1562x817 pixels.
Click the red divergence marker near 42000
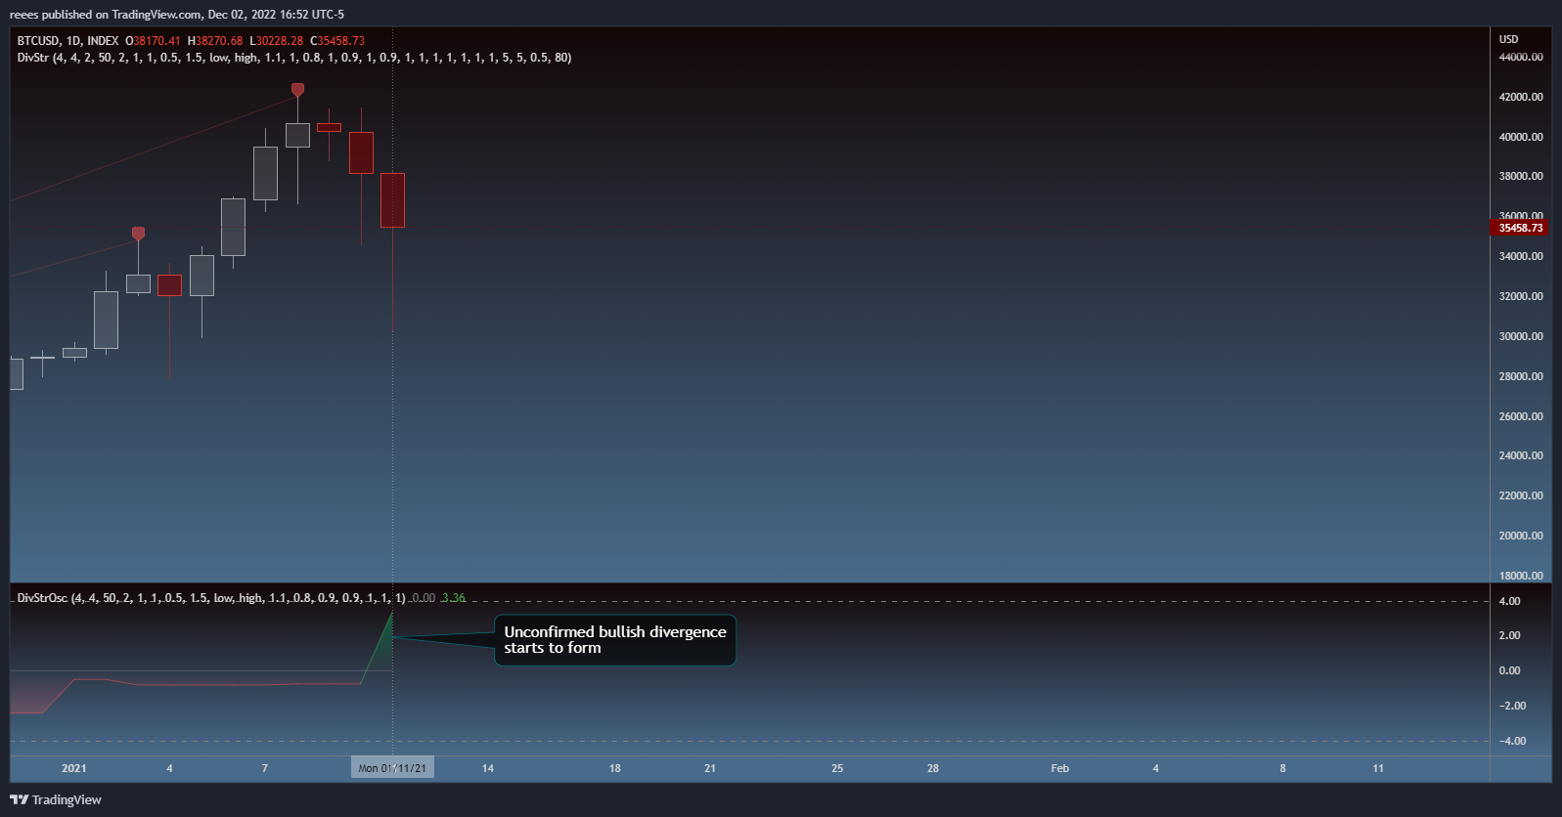click(297, 90)
